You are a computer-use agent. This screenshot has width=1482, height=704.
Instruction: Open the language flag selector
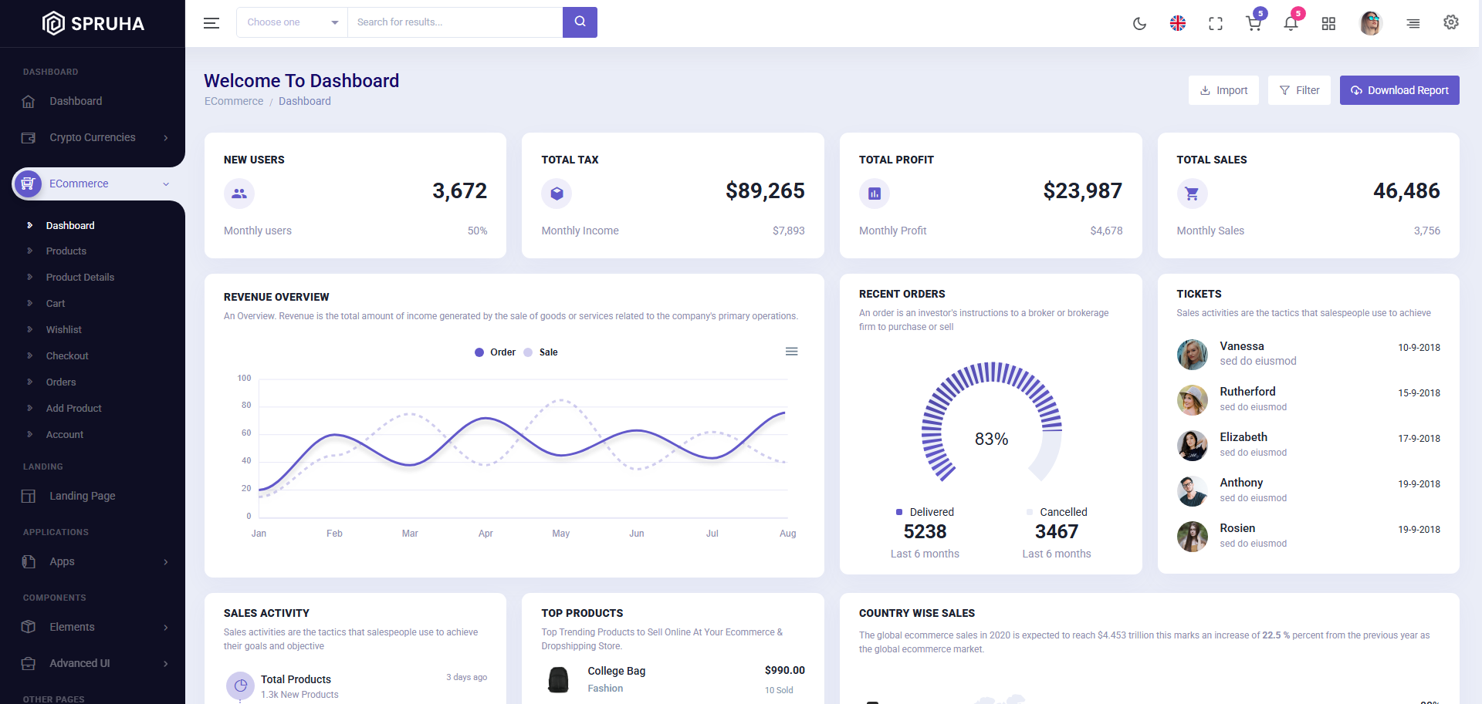1178,23
